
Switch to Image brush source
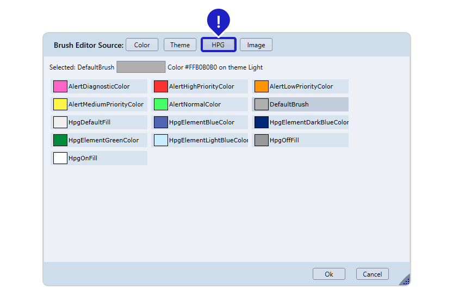256,45
